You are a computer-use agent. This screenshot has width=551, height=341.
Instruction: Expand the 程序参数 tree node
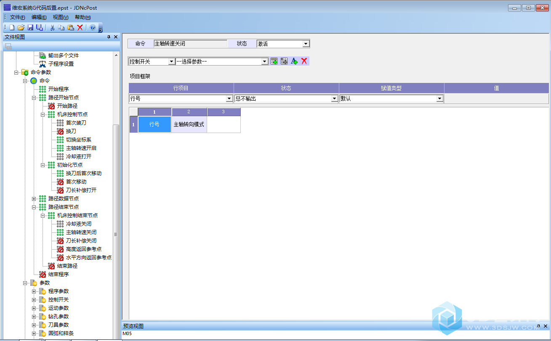click(34, 291)
